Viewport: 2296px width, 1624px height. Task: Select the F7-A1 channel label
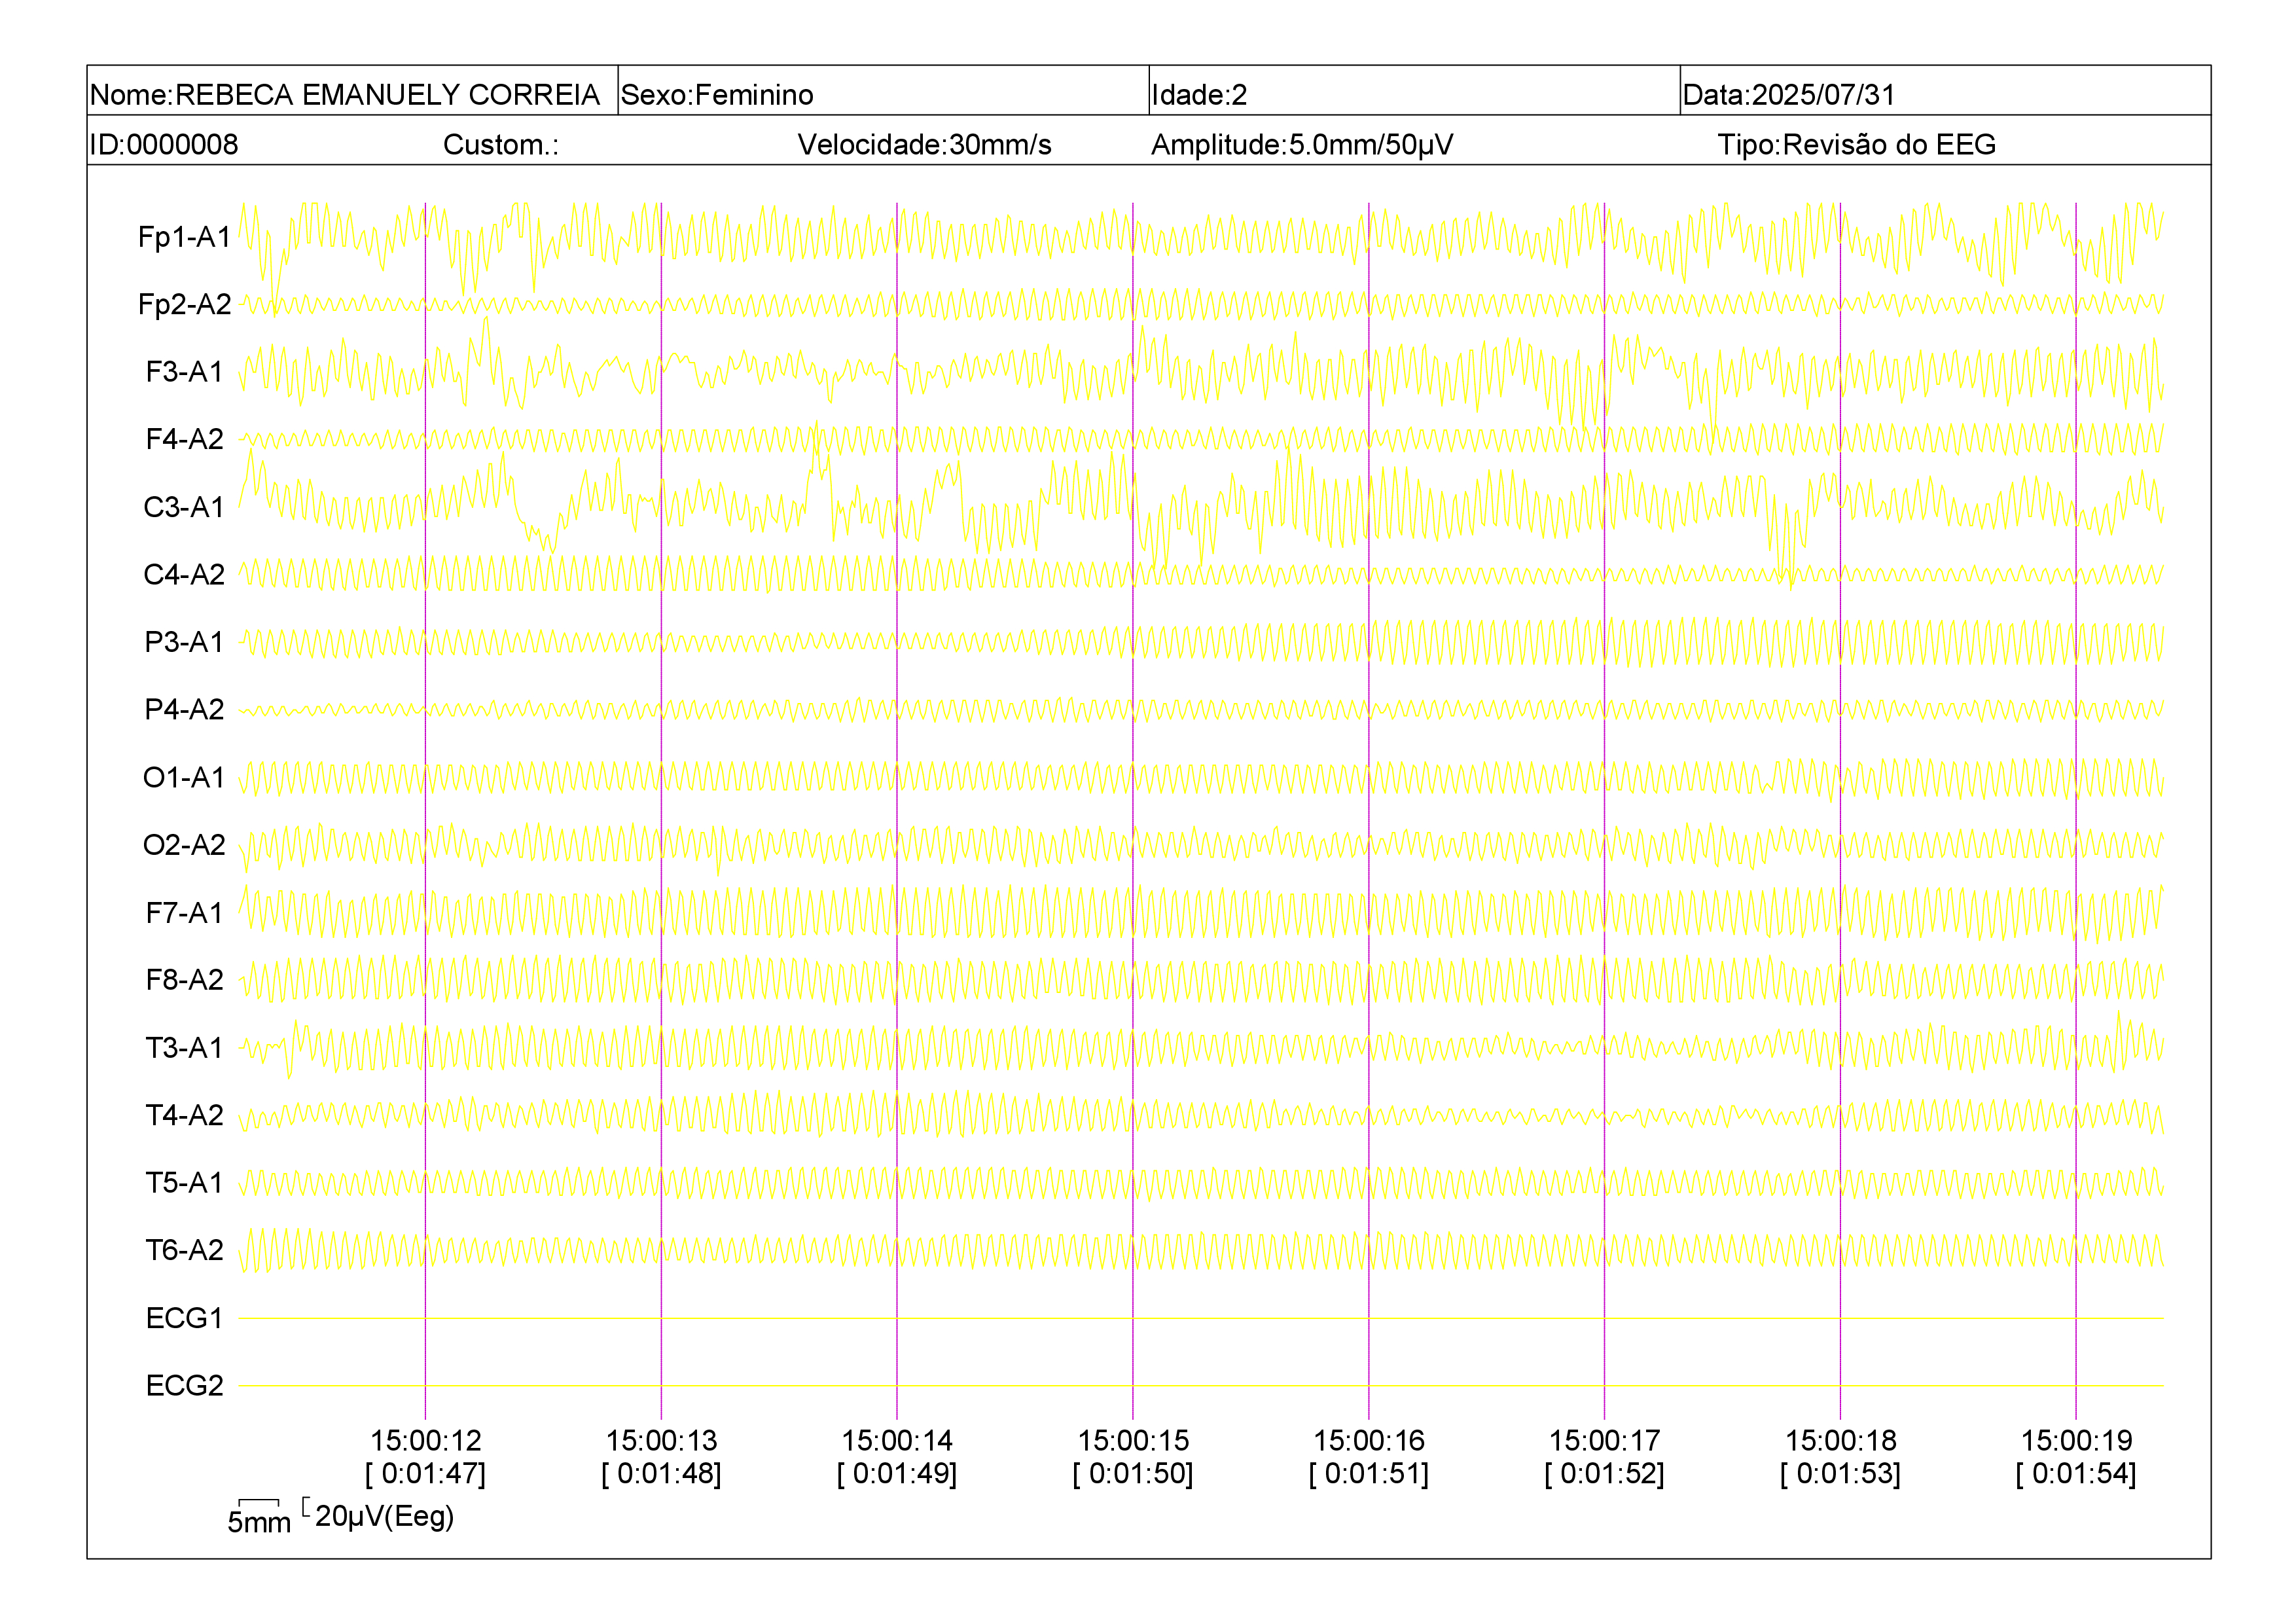[x=185, y=912]
